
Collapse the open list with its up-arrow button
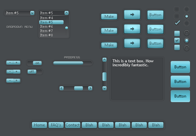pyautogui.click(x=67, y=13)
